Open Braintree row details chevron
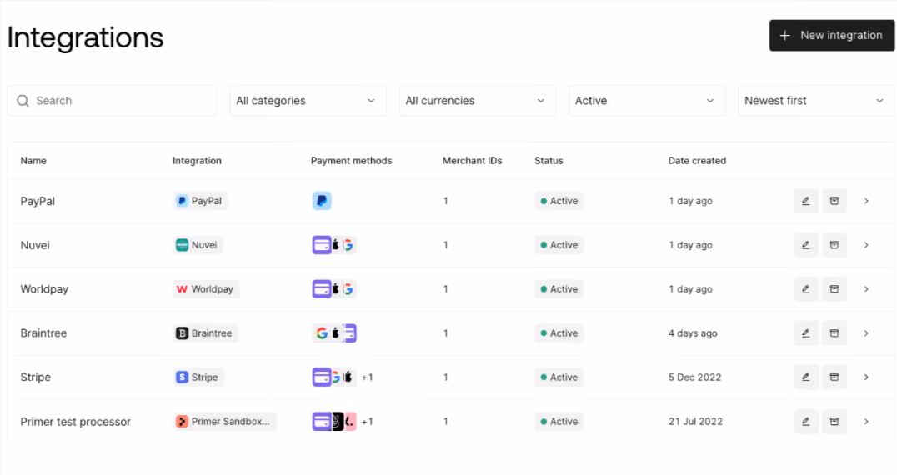 (866, 332)
